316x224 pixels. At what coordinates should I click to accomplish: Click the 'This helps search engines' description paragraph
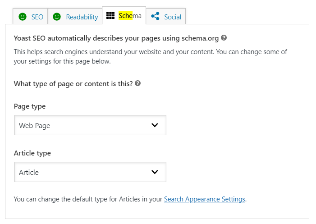pyautogui.click(x=151, y=56)
